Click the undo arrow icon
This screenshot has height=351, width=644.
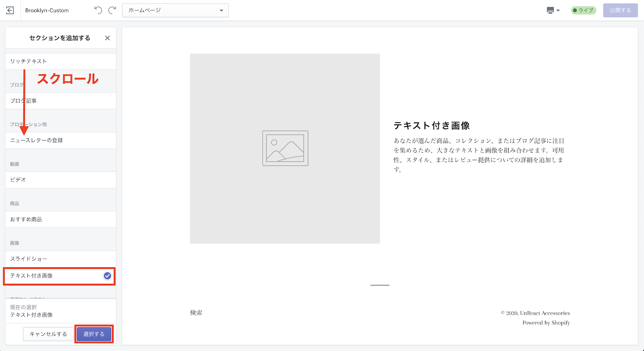[98, 10]
